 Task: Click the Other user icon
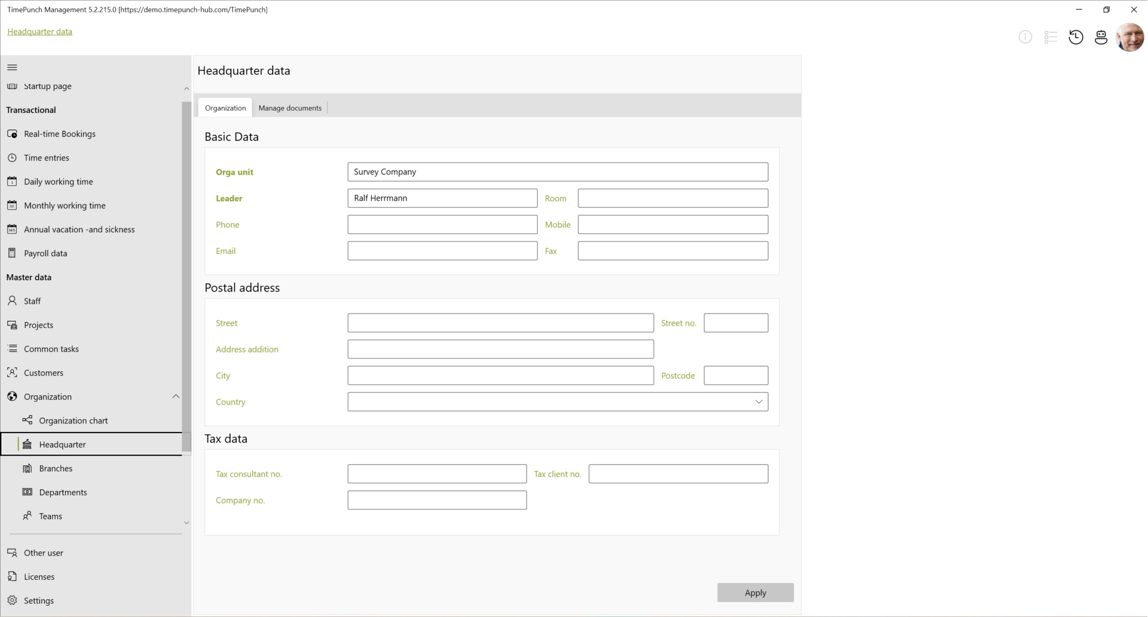click(12, 553)
